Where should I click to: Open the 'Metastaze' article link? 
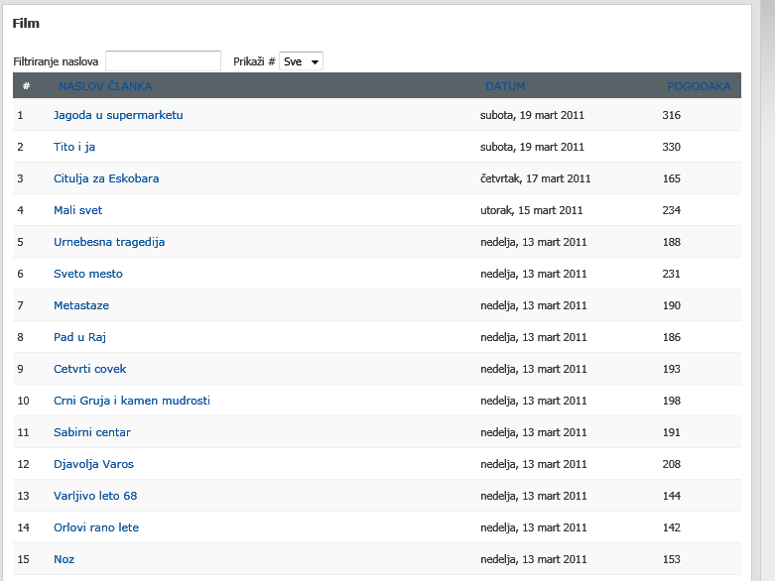point(81,305)
